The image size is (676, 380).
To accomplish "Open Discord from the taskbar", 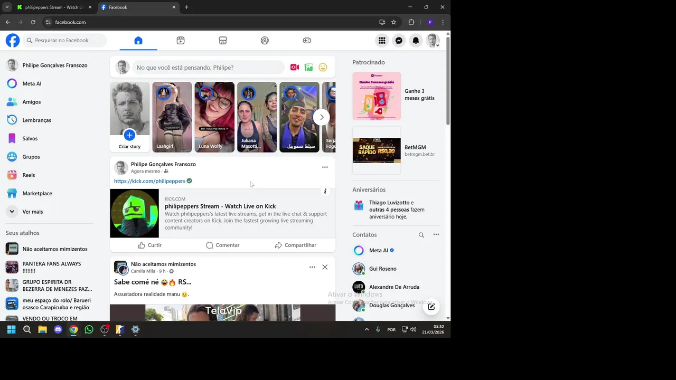I will click(58, 330).
